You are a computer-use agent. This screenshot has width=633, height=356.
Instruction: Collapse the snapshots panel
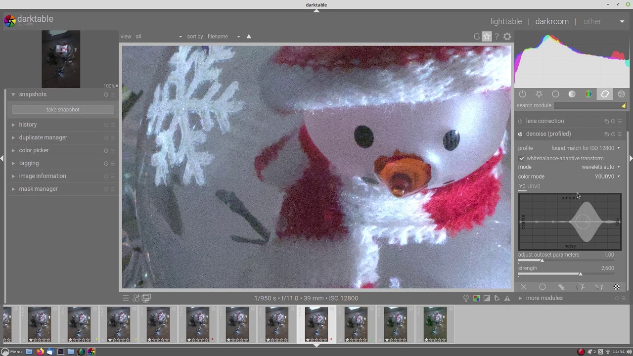click(x=33, y=94)
